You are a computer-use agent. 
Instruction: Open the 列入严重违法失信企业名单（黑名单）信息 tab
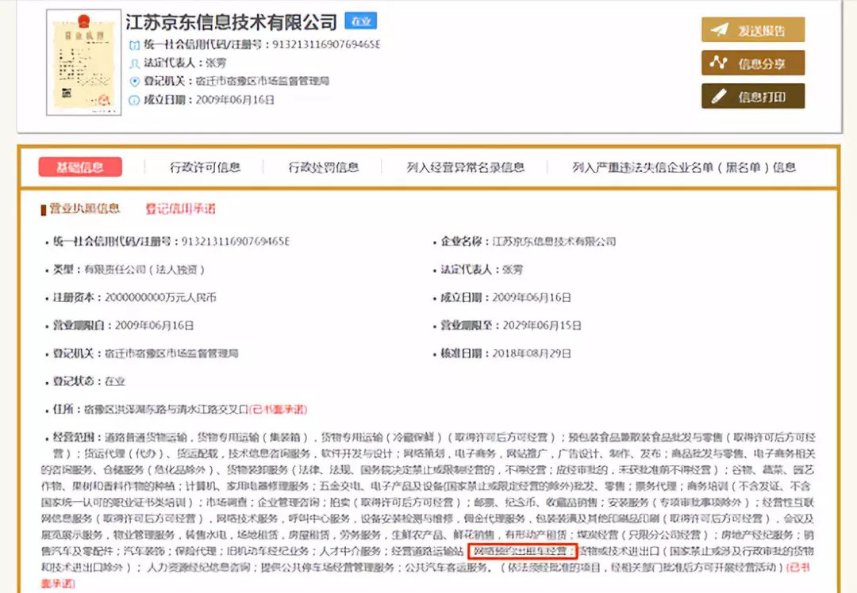pyautogui.click(x=684, y=167)
